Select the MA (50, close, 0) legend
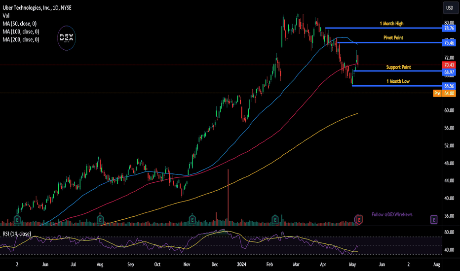This screenshot has width=460, height=271. click(19, 24)
